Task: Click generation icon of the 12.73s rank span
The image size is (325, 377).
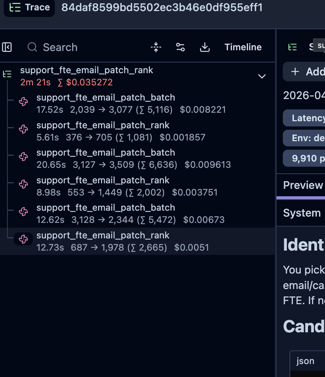Action: pyautogui.click(x=23, y=240)
